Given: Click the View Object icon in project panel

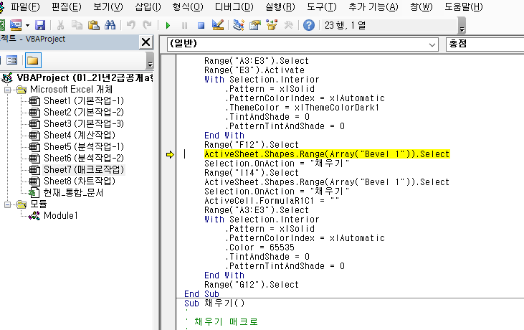Looking at the screenshot, I should tap(12, 60).
